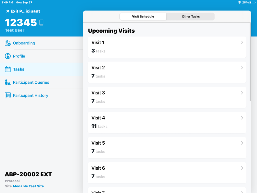This screenshot has height=193, width=257.
Task: Open the Visit 6 title
Action: 98,168
